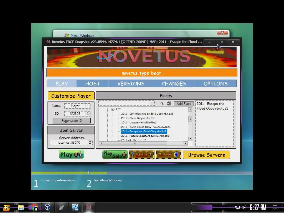284x213 pixels.
Task: Click the Novetus logo banner image
Action: [x=142, y=57]
